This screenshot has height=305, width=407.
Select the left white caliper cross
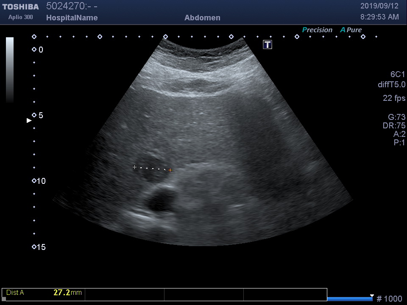[x=135, y=167]
